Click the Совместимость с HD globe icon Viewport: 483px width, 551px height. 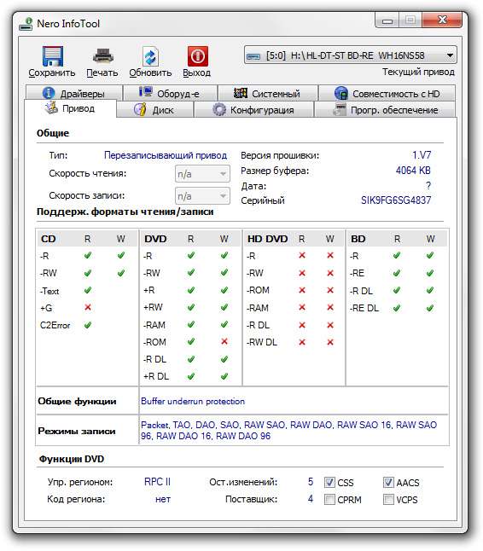click(x=341, y=93)
